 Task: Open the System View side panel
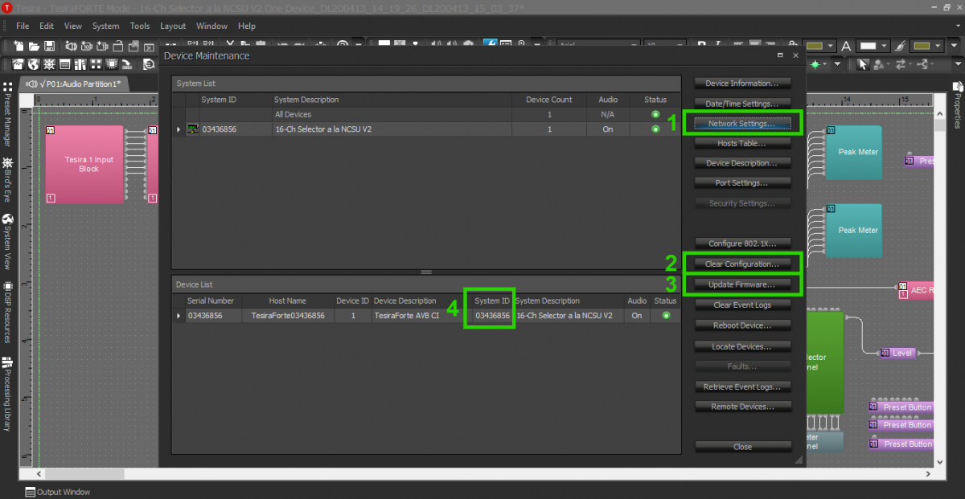[x=7, y=241]
